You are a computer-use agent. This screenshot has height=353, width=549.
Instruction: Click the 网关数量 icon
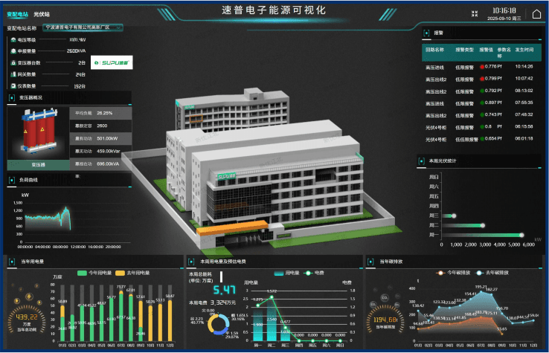tap(13, 74)
